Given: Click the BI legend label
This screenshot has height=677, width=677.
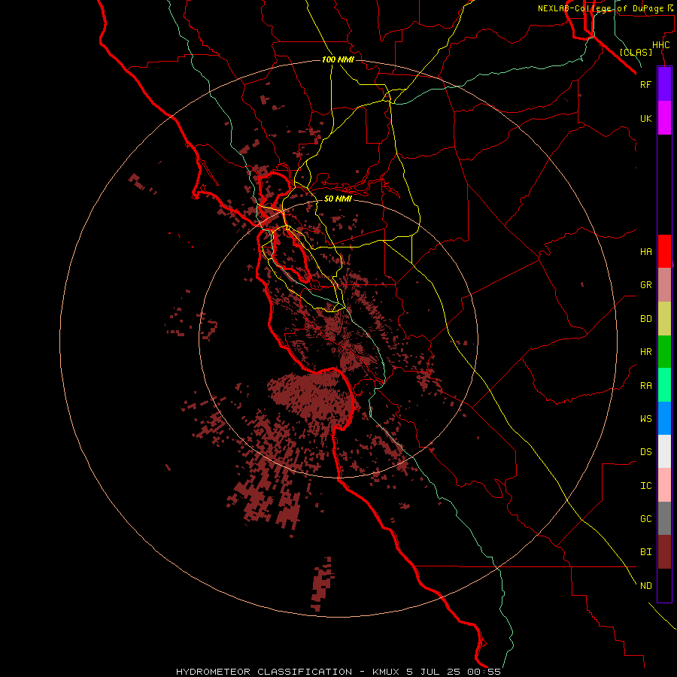Looking at the screenshot, I should [x=645, y=552].
